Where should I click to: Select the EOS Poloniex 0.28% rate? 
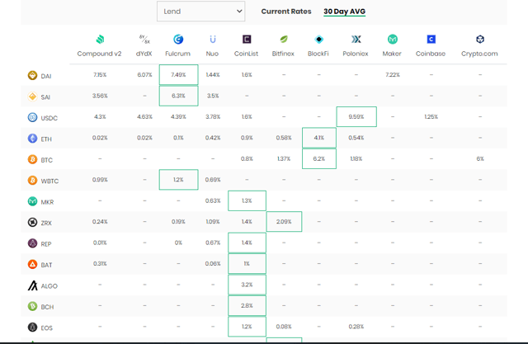click(x=356, y=327)
